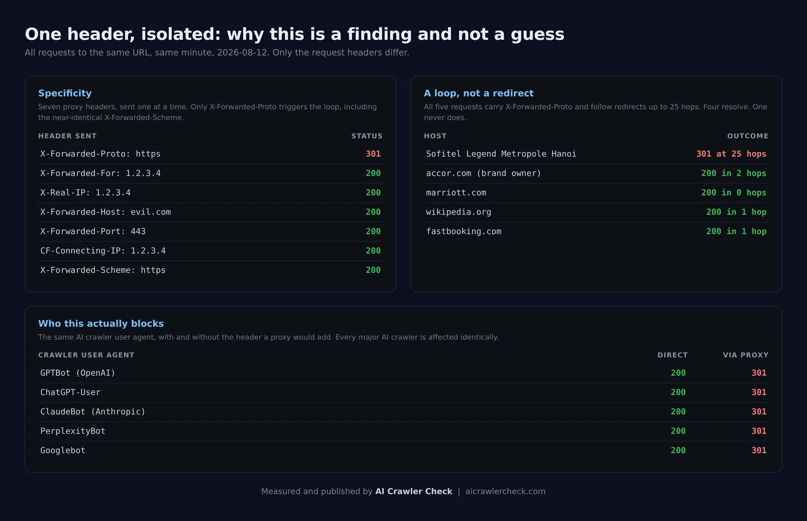This screenshot has height=521, width=807.
Task: Click the direct 200 for PerplexityBot
Action: pos(678,431)
